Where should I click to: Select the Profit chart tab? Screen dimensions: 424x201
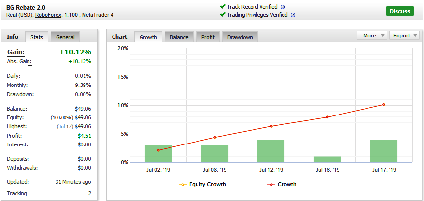coord(208,37)
